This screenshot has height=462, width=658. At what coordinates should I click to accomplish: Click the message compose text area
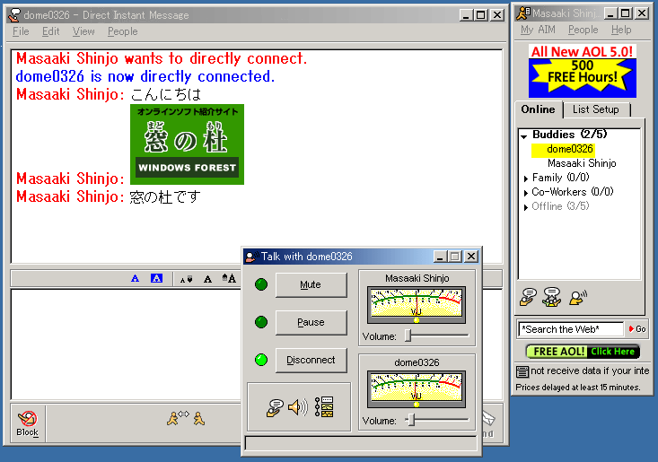tap(126, 344)
